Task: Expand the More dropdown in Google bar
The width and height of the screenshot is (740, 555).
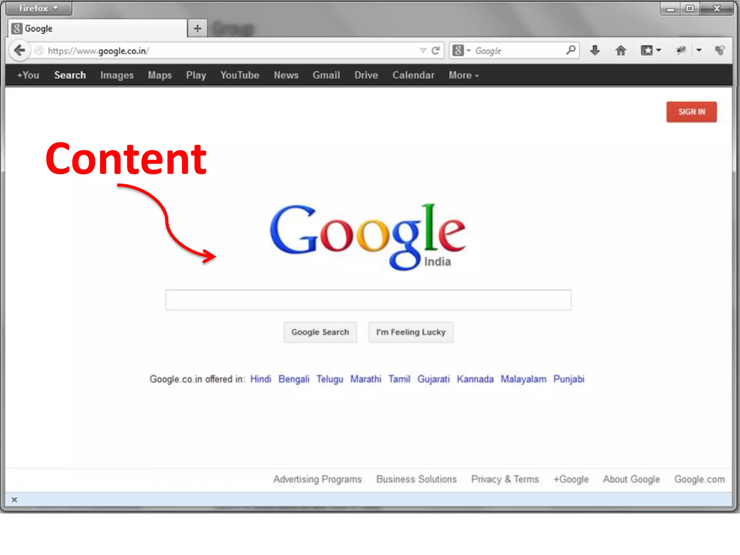Action: (x=464, y=75)
